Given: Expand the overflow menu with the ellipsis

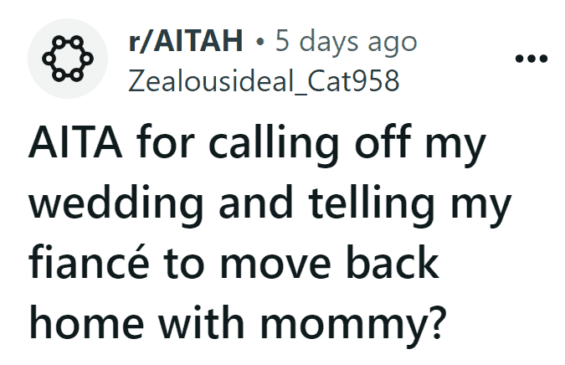Looking at the screenshot, I should coord(532,58).
